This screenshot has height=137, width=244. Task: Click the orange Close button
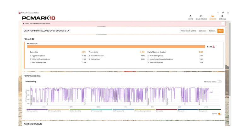(220, 31)
